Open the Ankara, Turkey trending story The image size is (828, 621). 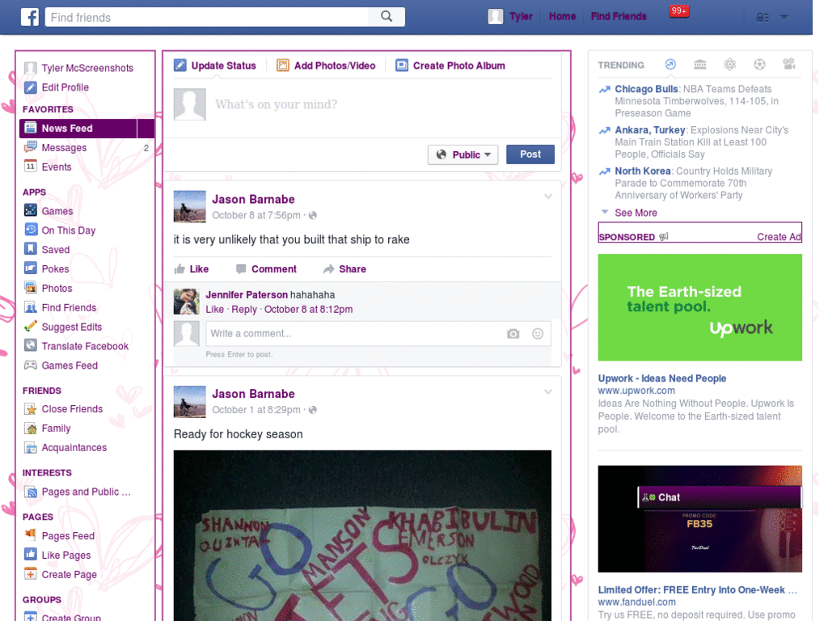649,130
